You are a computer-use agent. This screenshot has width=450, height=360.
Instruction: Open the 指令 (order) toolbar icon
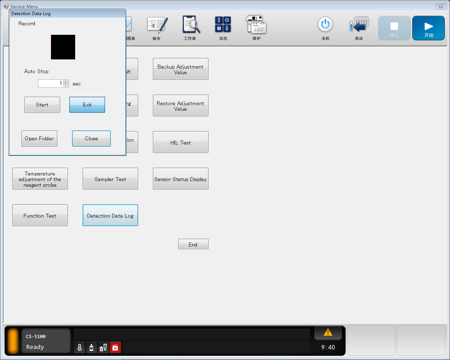pyautogui.click(x=156, y=27)
